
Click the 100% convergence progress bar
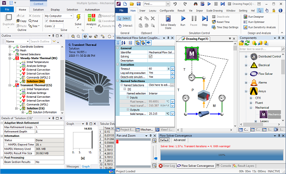222,155
